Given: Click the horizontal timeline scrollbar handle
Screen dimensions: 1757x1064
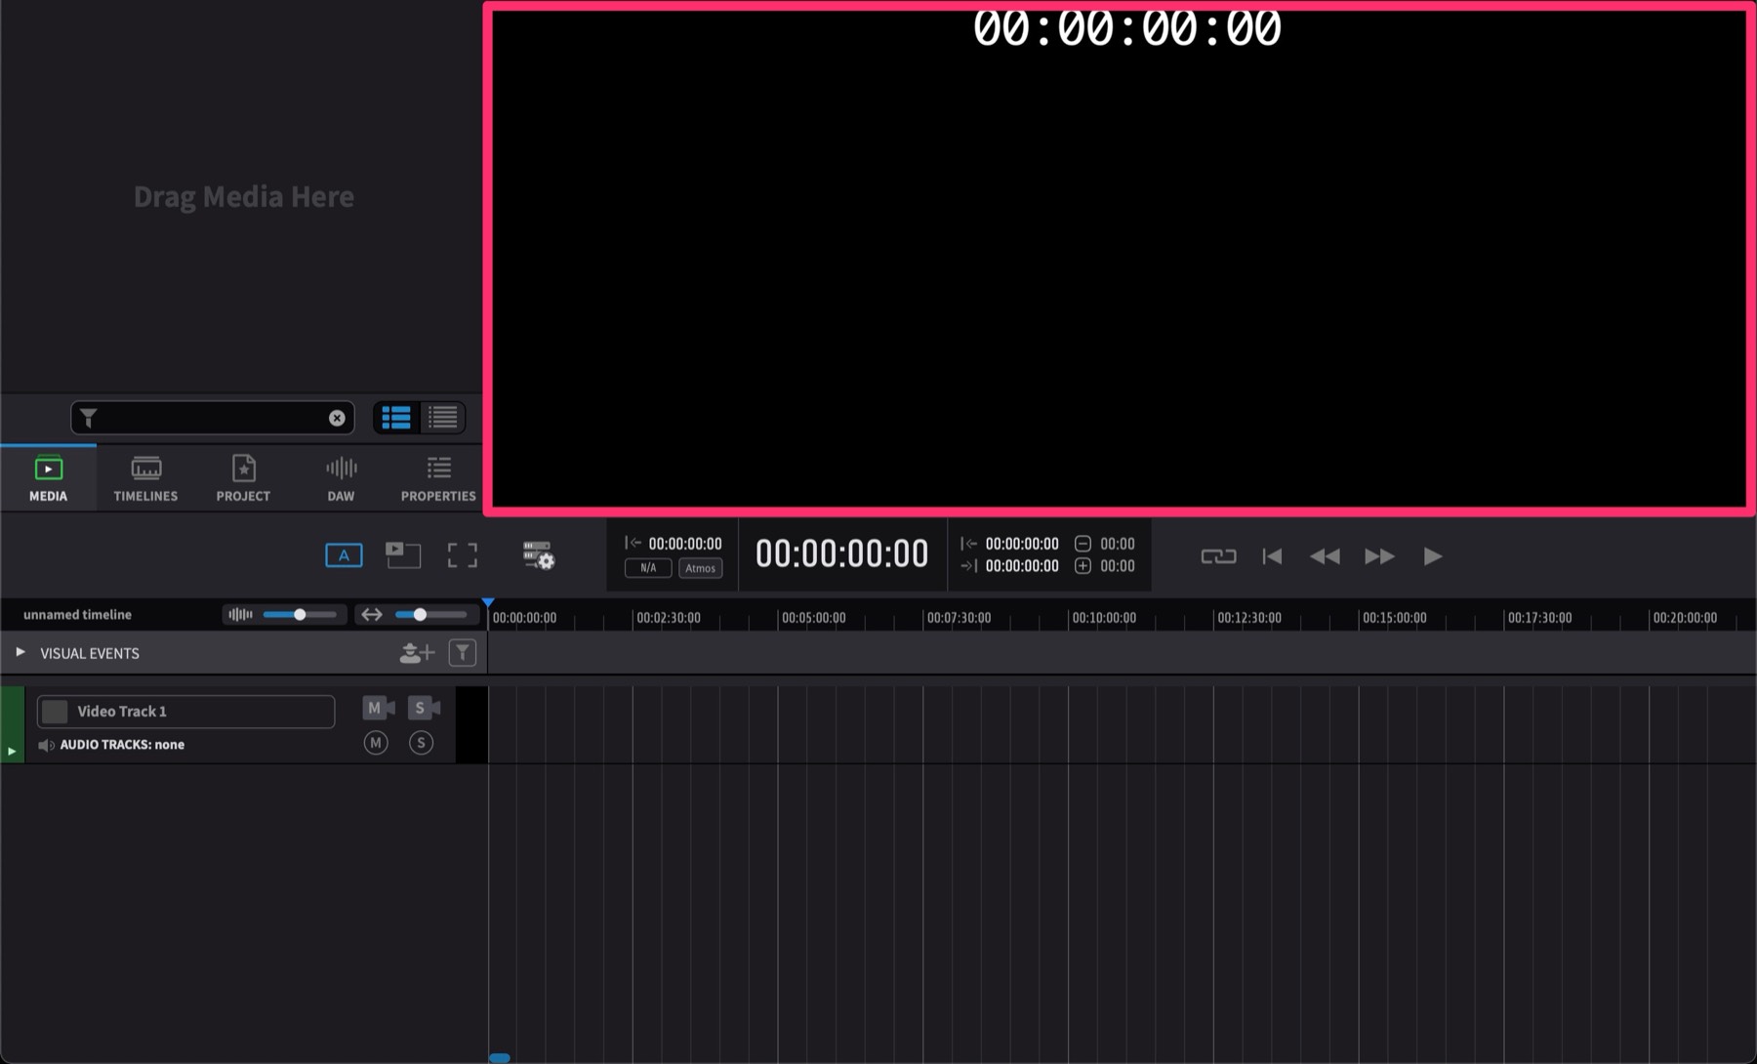Looking at the screenshot, I should (x=500, y=1057).
